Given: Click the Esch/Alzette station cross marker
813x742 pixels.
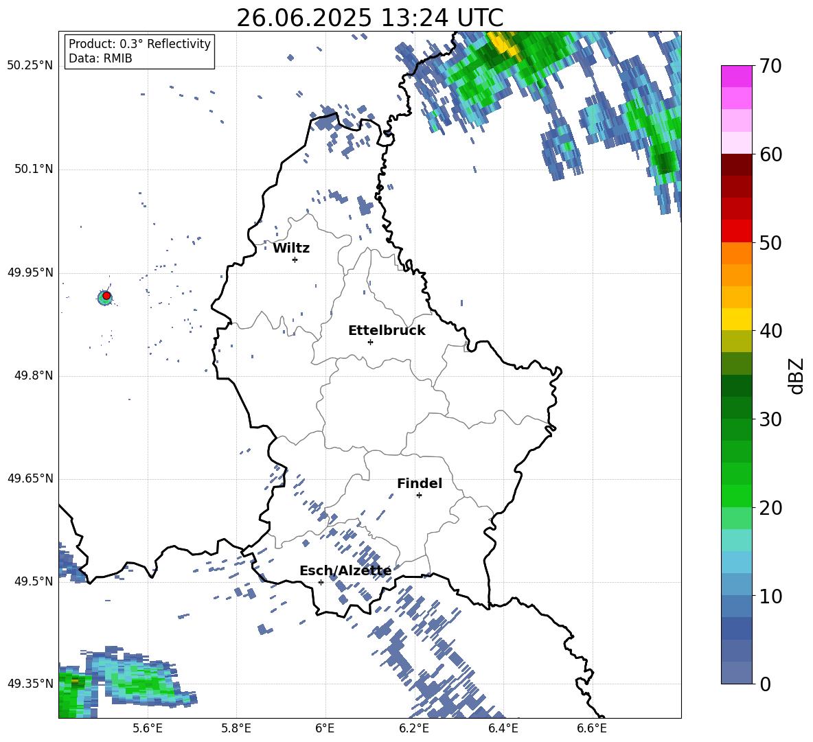Looking at the screenshot, I should pos(321,582).
